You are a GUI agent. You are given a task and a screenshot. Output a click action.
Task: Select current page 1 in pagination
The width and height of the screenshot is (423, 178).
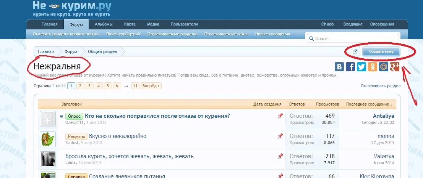point(71,86)
